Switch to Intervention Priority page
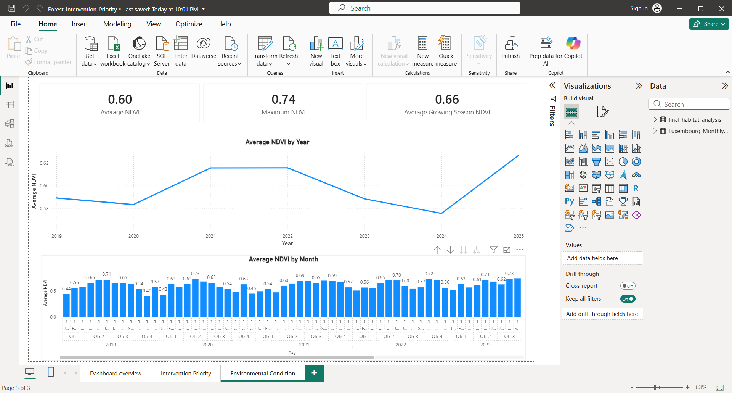 click(186, 373)
